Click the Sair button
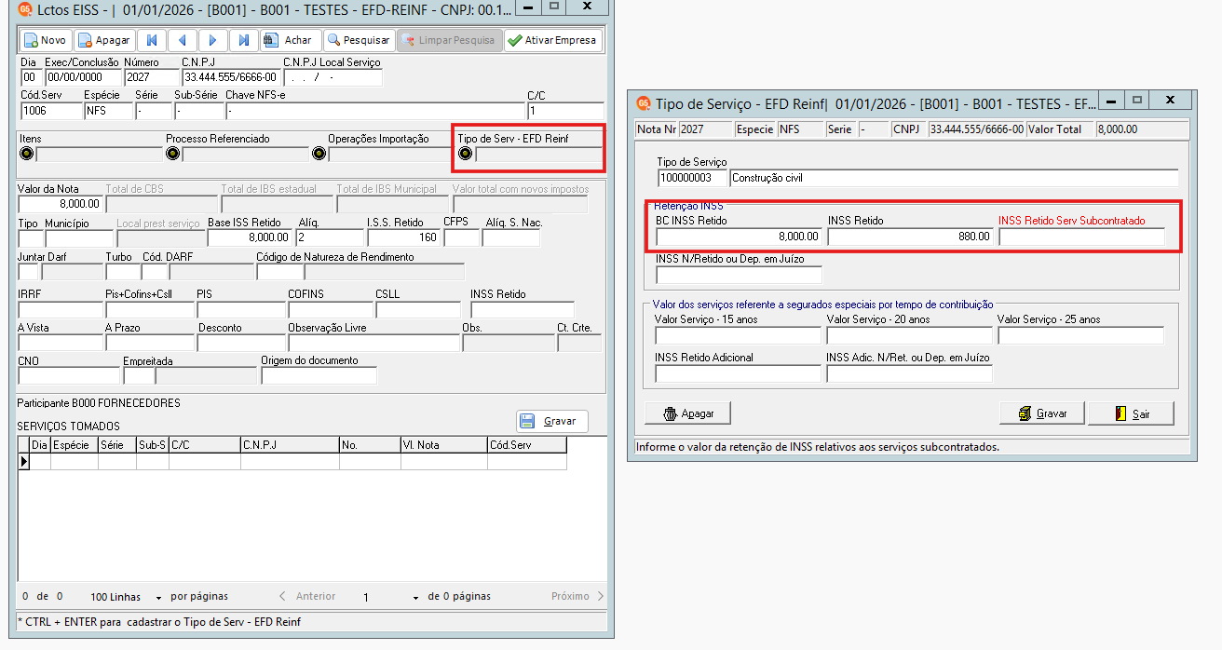The height and width of the screenshot is (650, 1222). pos(1131,413)
